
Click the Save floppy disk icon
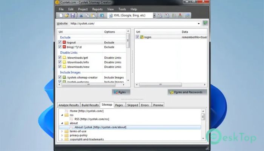point(73,15)
